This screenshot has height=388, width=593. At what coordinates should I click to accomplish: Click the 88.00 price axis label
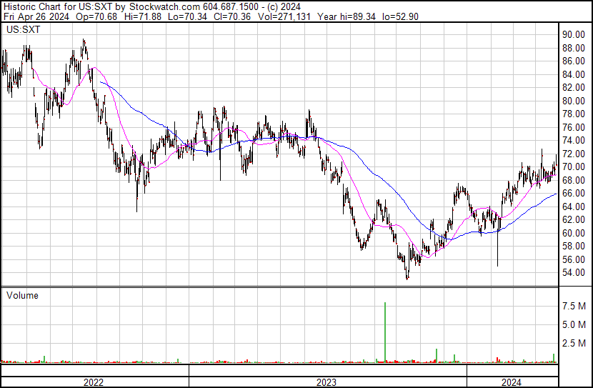pyautogui.click(x=573, y=48)
